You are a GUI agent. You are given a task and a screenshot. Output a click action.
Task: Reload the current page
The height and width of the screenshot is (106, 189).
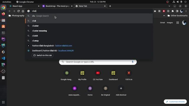18,11
